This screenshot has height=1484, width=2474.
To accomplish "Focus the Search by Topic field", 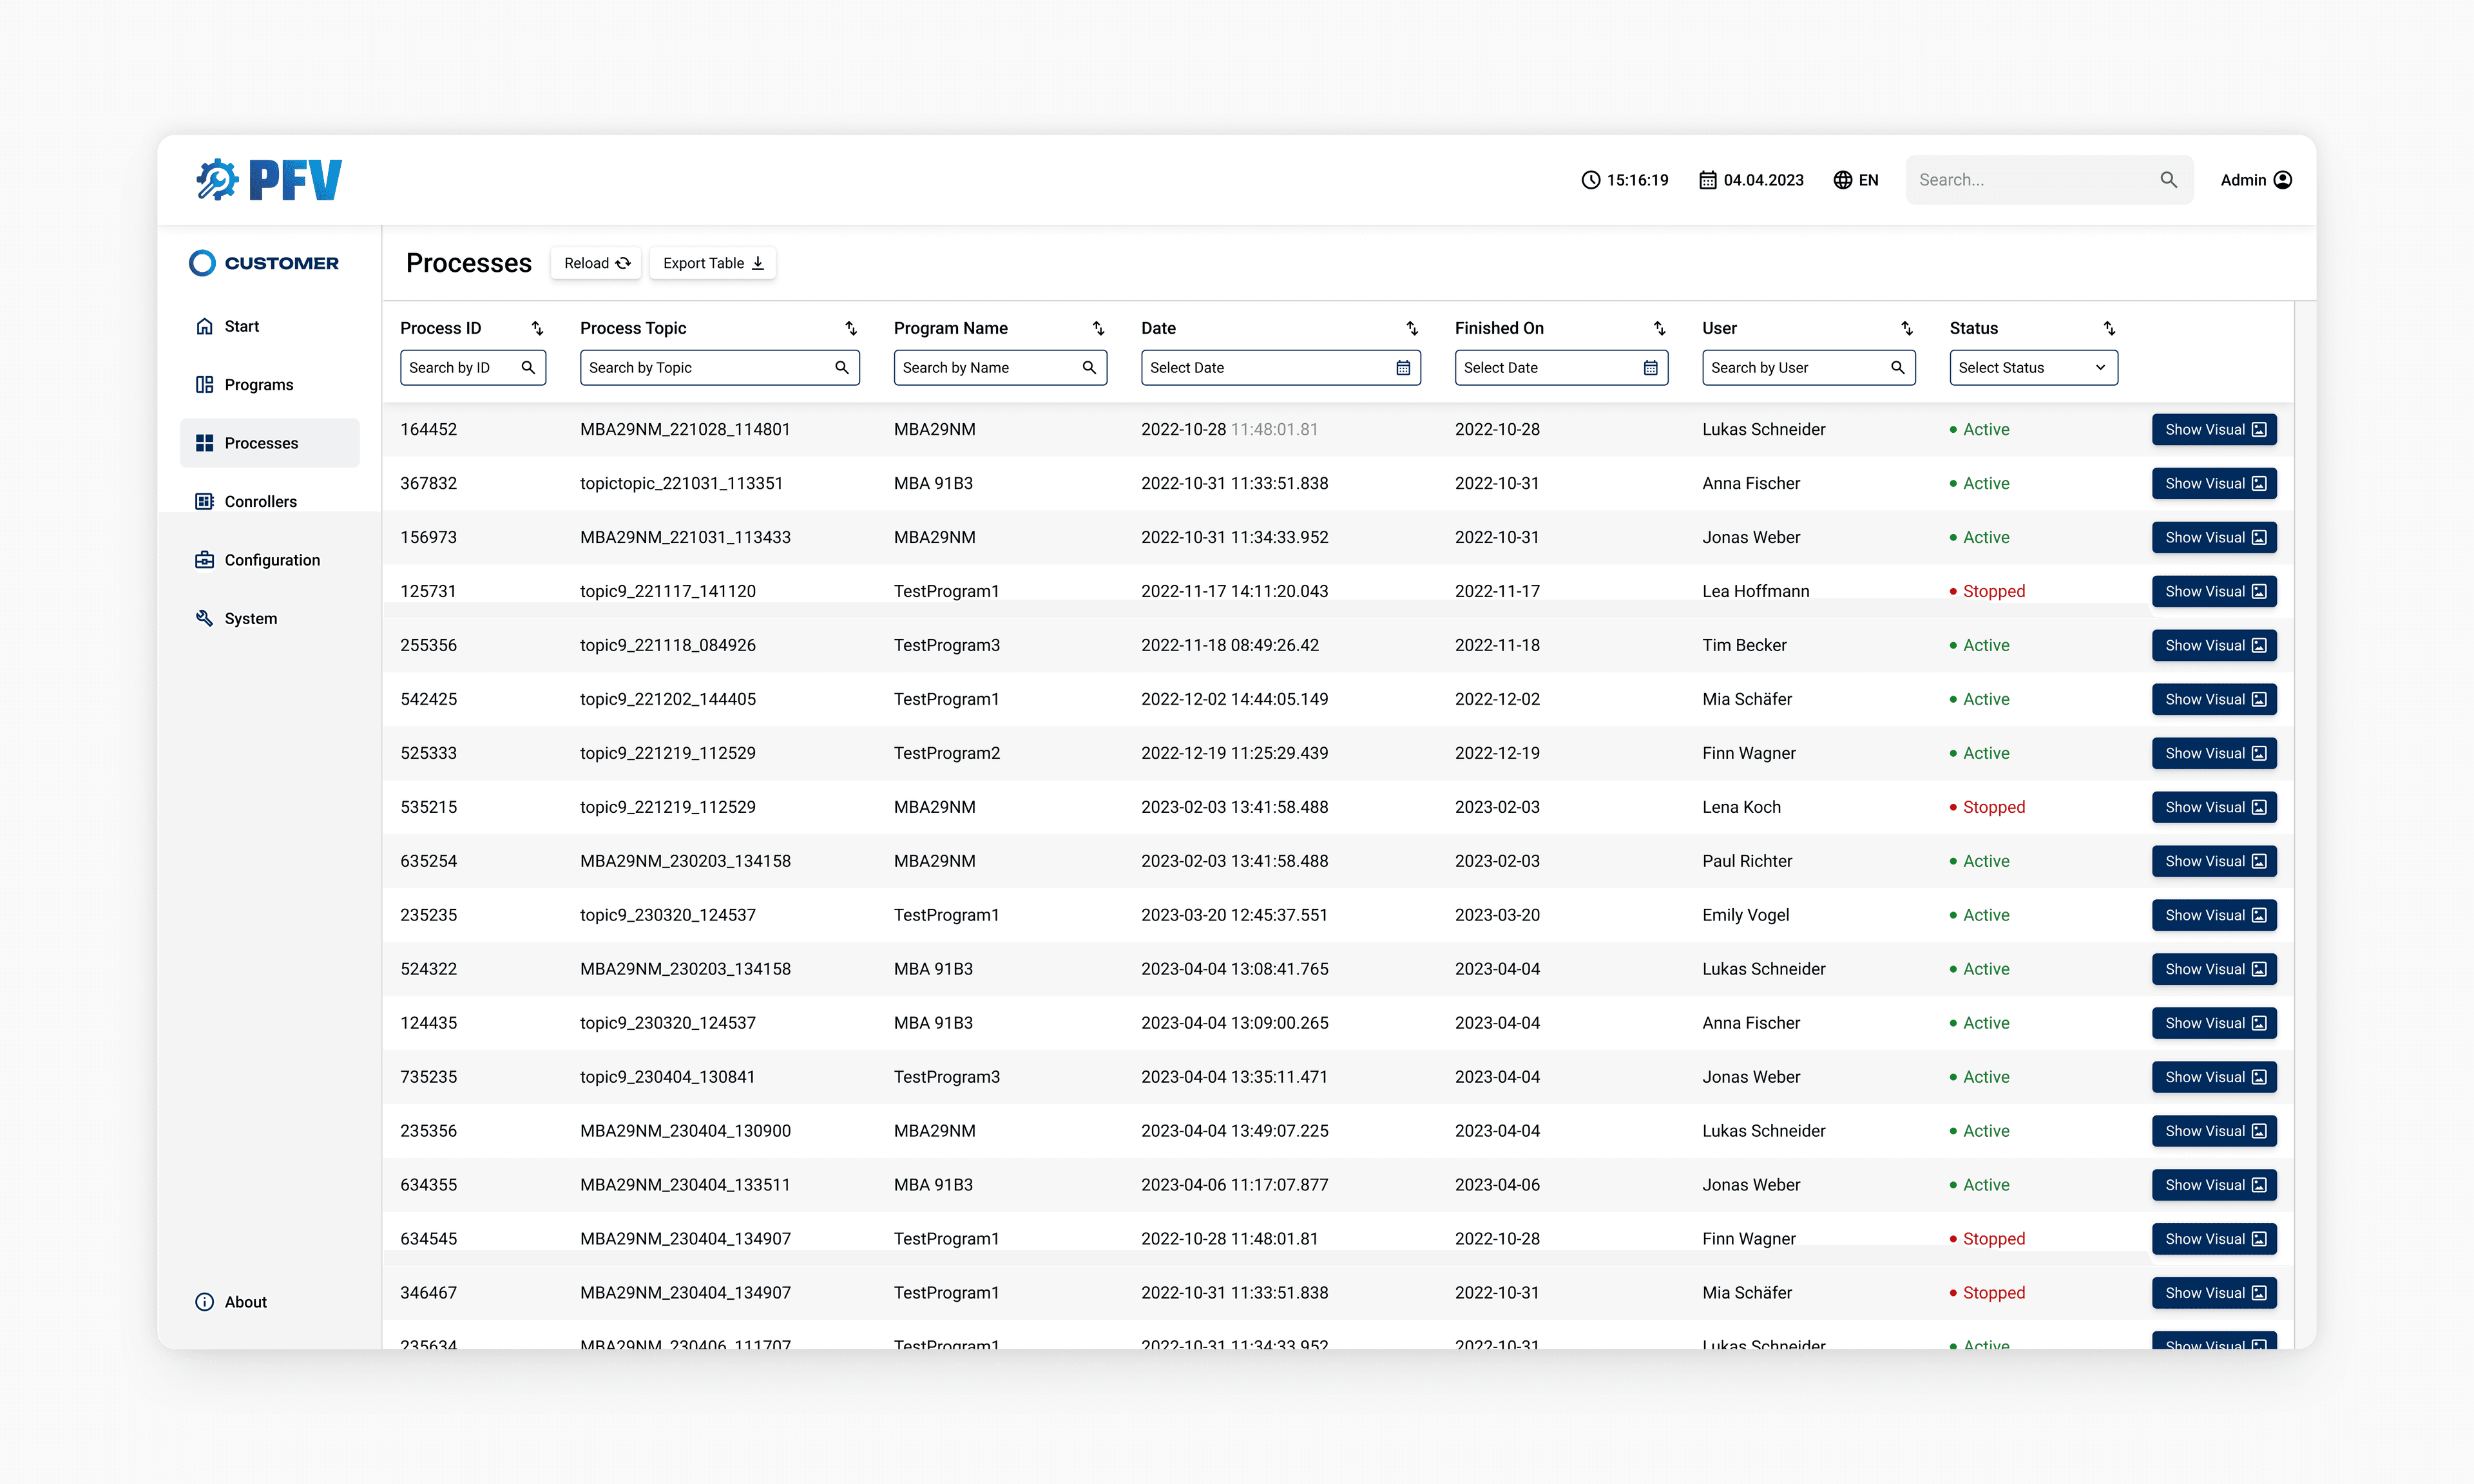I will (x=720, y=367).
